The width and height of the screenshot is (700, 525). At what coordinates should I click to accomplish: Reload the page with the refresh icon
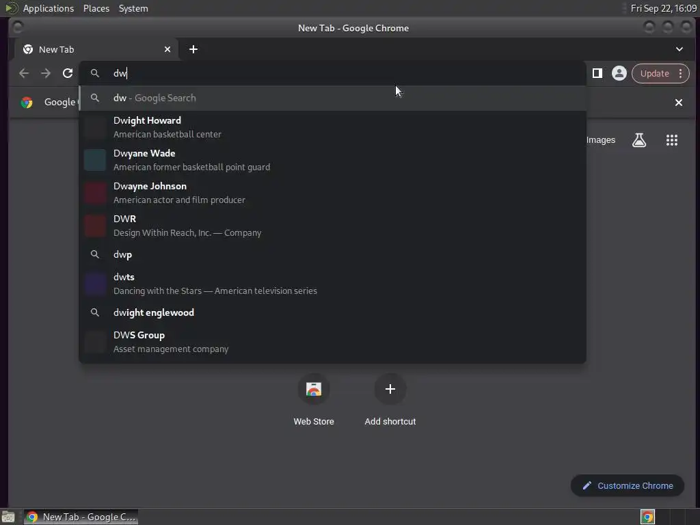(x=68, y=73)
